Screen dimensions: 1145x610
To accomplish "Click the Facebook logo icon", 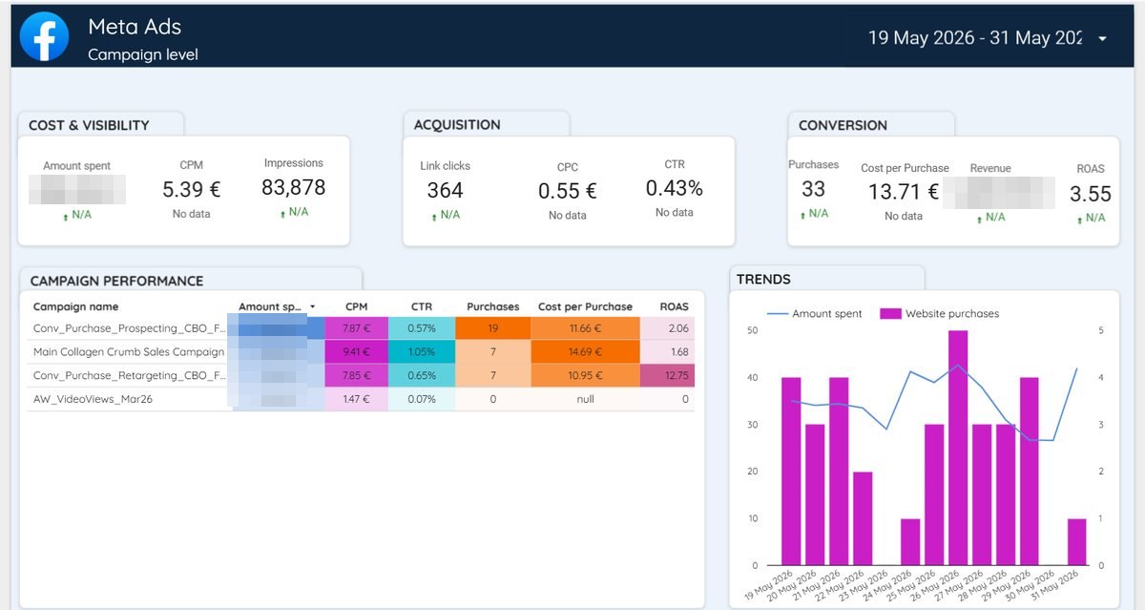I will click(x=44, y=37).
